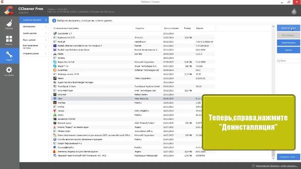Image resolution: width=301 pixels, height=169 pixels.
Task: Click the SmartWeb orange shield icon
Action: 55,70
